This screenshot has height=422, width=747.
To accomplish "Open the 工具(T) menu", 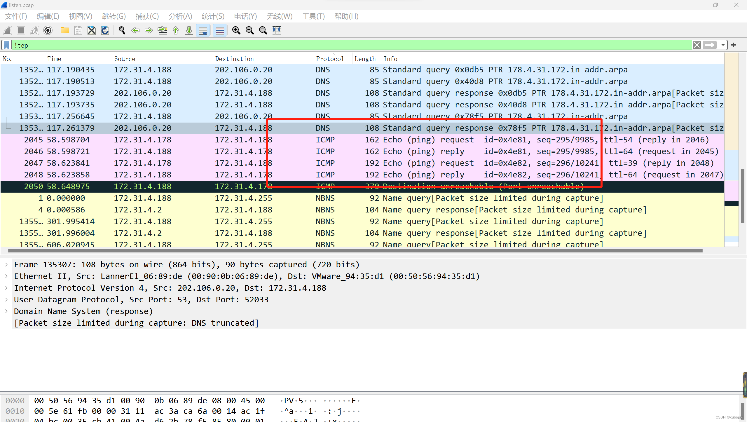I will pos(313,16).
